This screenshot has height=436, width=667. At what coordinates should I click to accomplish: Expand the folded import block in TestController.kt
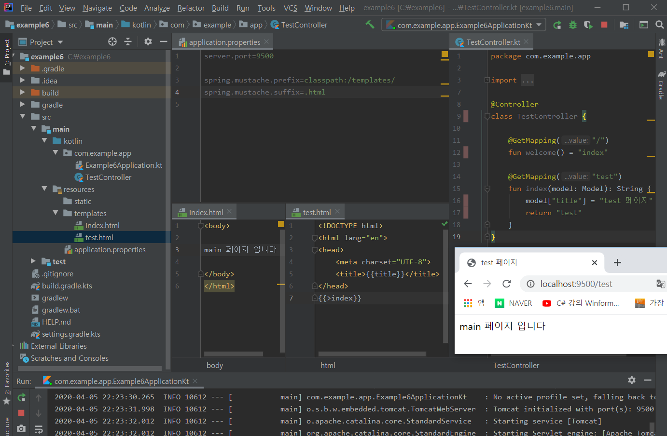(487, 80)
